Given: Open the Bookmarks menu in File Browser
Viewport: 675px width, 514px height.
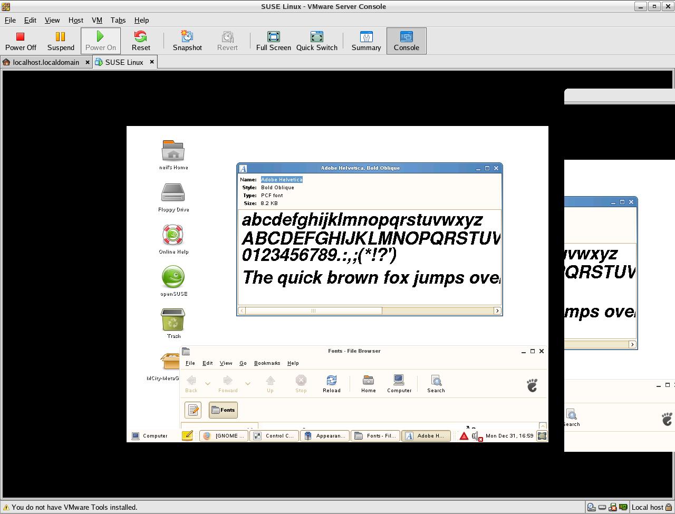Looking at the screenshot, I should [267, 363].
